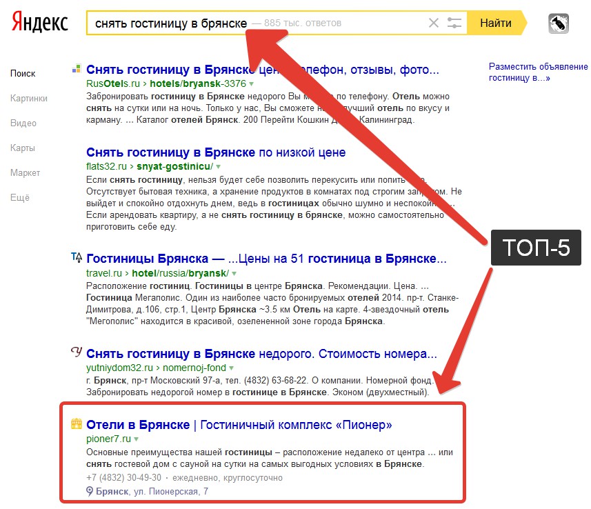Image resolution: width=591 pixels, height=509 pixels.
Task: Open Отели в Брянске Гостиничный комплекс Пионер
Action: point(239,425)
